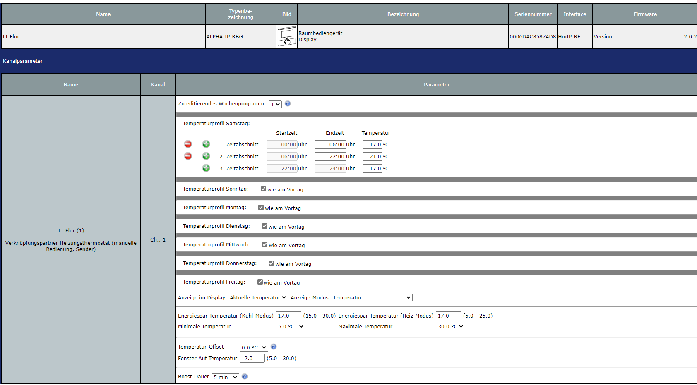Open help for Temperatur-Offset
The height and width of the screenshot is (385, 697).
tap(274, 347)
